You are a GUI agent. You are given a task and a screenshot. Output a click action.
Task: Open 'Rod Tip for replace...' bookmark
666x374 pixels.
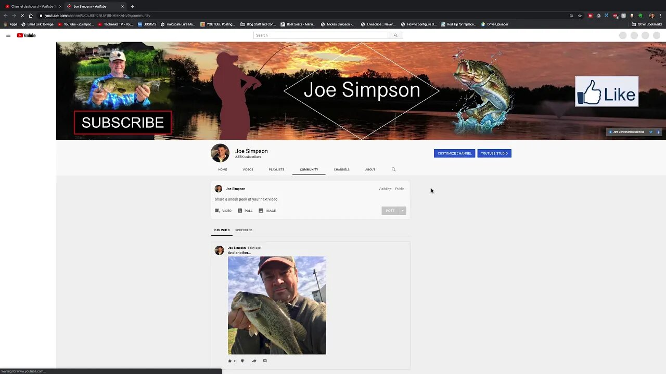tap(458, 24)
